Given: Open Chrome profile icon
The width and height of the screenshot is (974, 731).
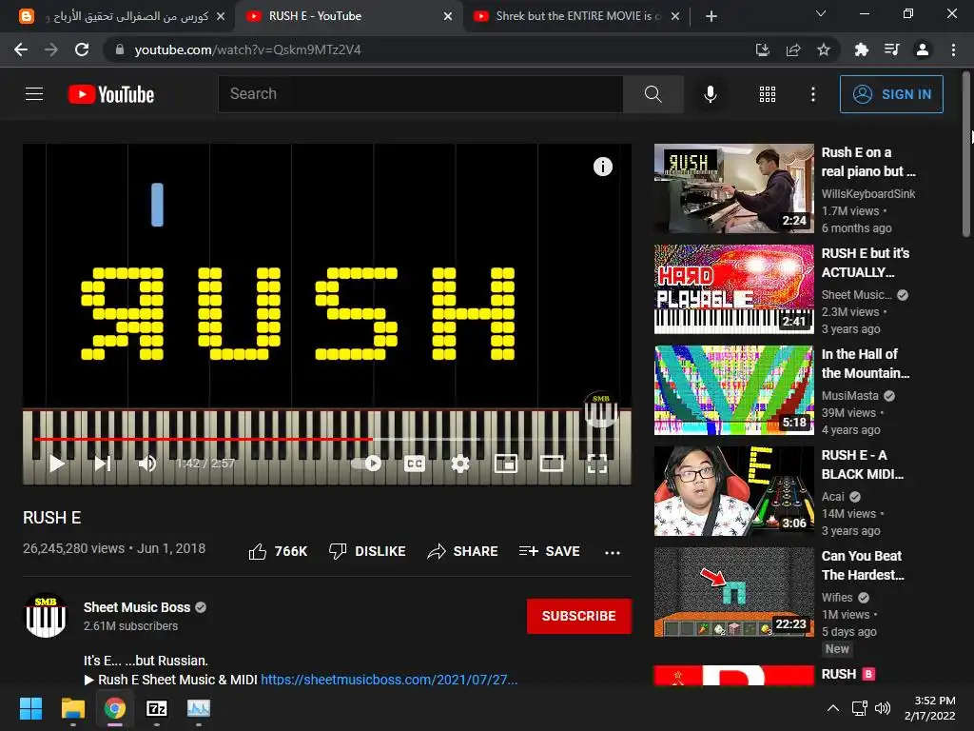Looking at the screenshot, I should tap(923, 49).
